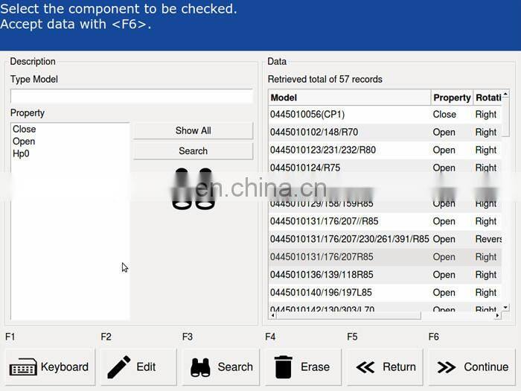521x391 pixels.
Task: Click the double-arrow Return icon
Action: pyautogui.click(x=365, y=367)
